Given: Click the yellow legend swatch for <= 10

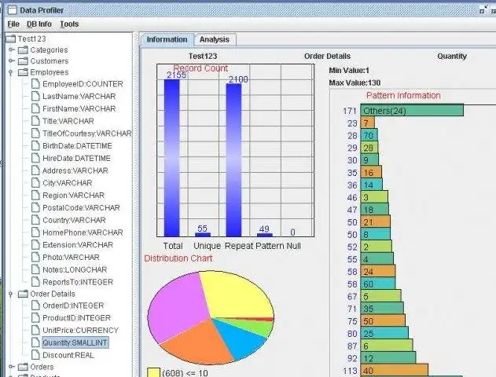Looking at the screenshot, I should click(154, 372).
